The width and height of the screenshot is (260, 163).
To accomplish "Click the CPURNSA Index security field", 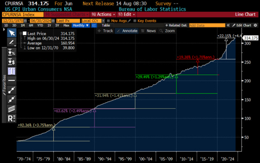I will [x=23, y=15].
